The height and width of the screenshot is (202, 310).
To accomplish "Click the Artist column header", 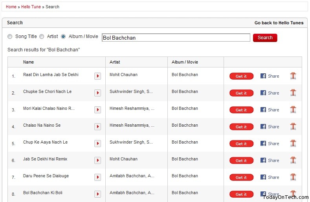I will pos(115,62).
